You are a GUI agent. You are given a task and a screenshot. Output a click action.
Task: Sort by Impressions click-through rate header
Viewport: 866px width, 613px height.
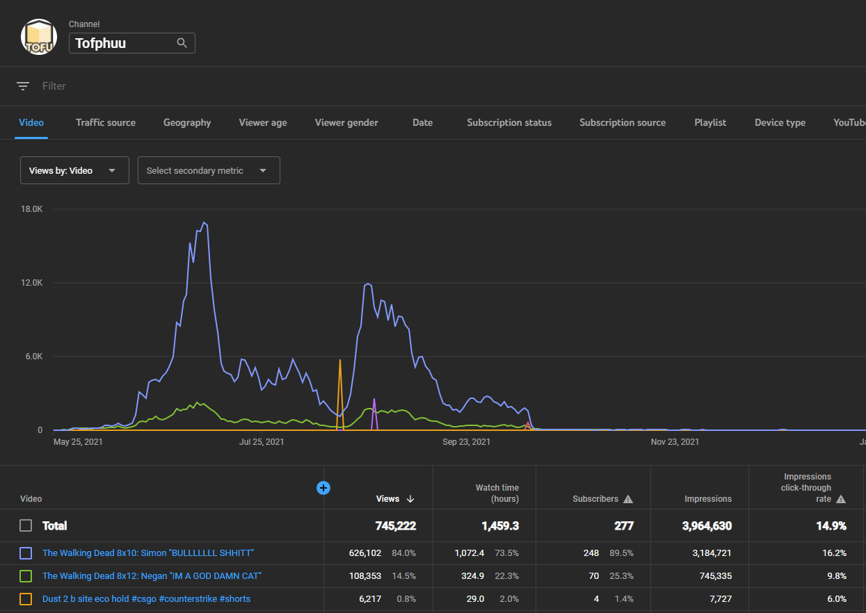(807, 488)
